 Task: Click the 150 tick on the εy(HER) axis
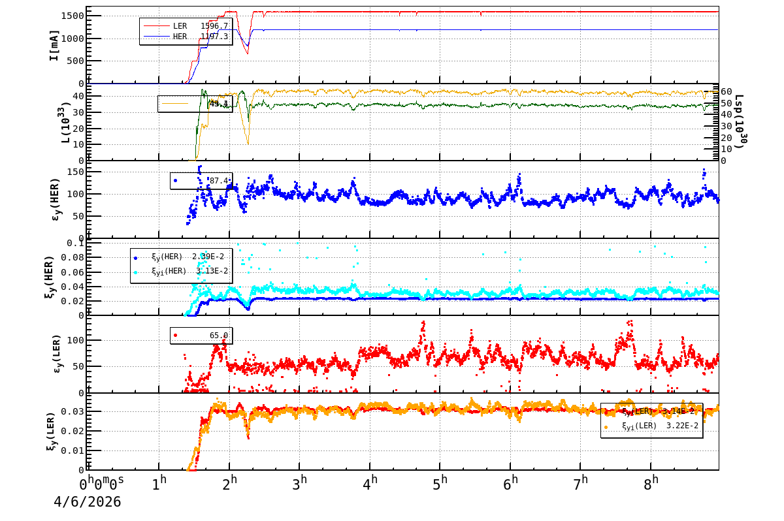tap(76, 172)
